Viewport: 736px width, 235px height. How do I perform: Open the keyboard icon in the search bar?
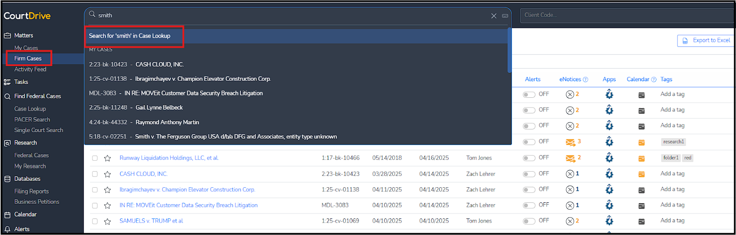(505, 16)
